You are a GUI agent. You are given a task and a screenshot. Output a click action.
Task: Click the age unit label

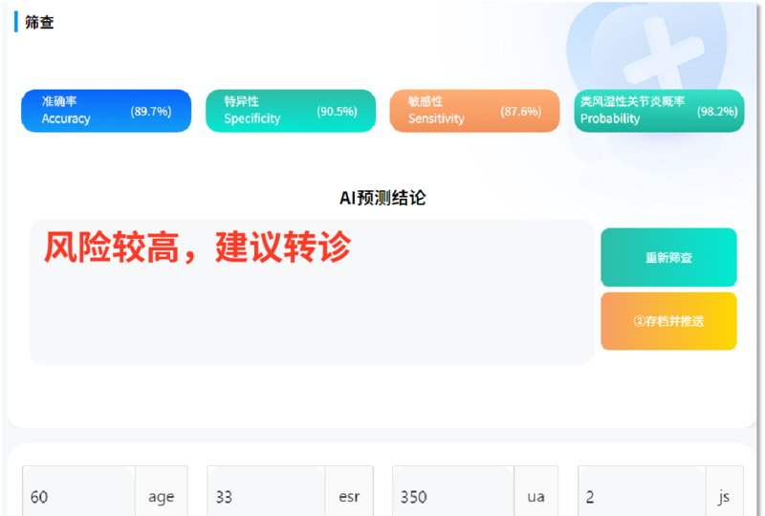point(162,496)
